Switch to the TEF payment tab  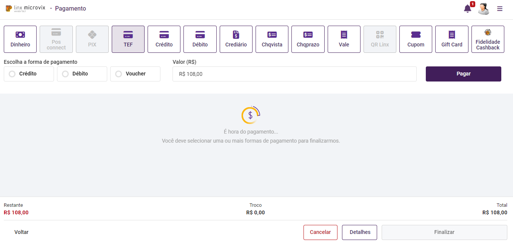click(x=128, y=39)
